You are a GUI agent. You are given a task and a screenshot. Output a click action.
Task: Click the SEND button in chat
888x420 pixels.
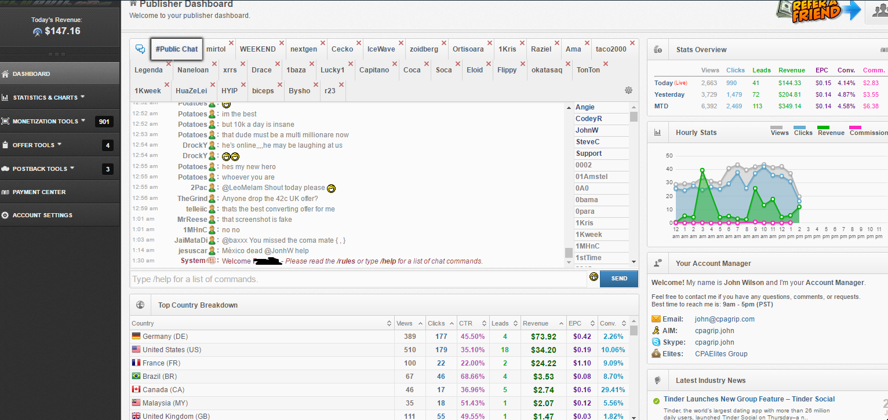coord(619,279)
